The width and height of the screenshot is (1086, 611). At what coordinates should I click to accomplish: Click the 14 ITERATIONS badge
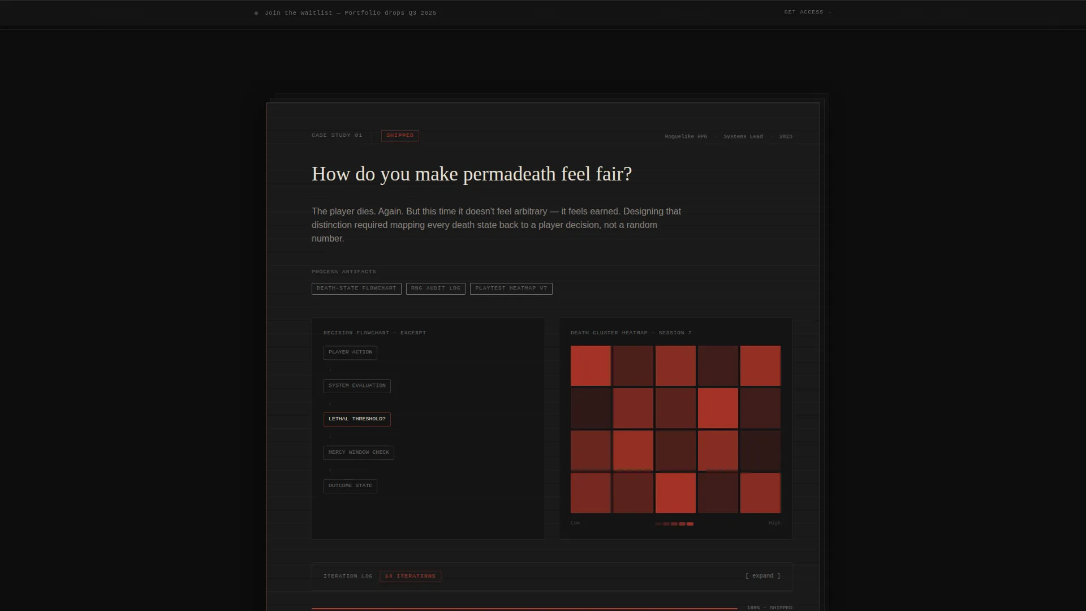click(x=410, y=576)
